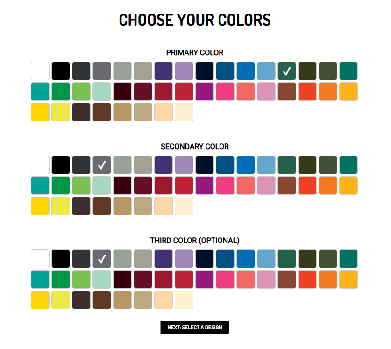
Task: Select white as the primary color
Action: tap(40, 71)
